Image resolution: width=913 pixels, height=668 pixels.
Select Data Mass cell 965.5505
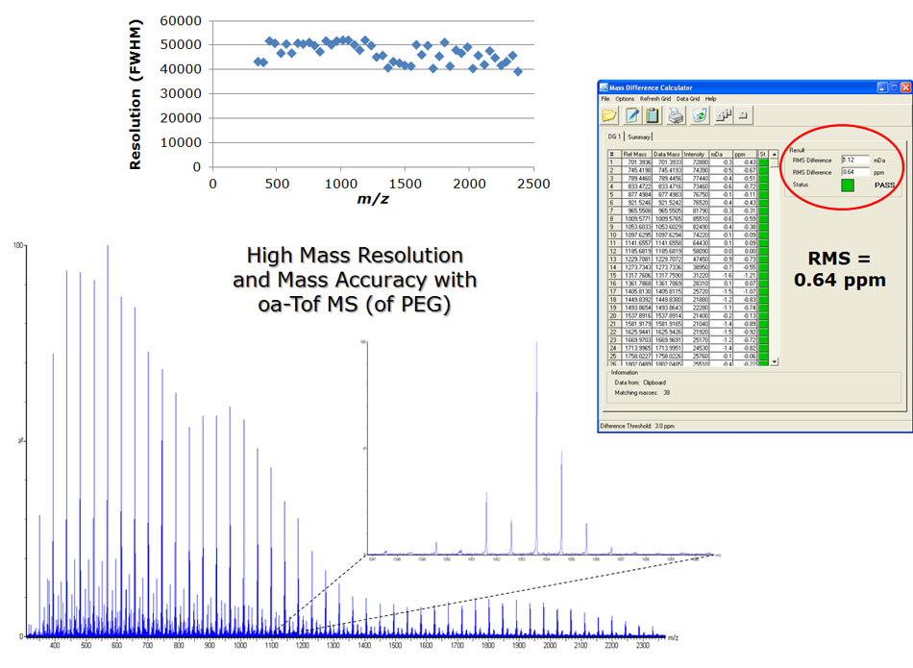667,210
